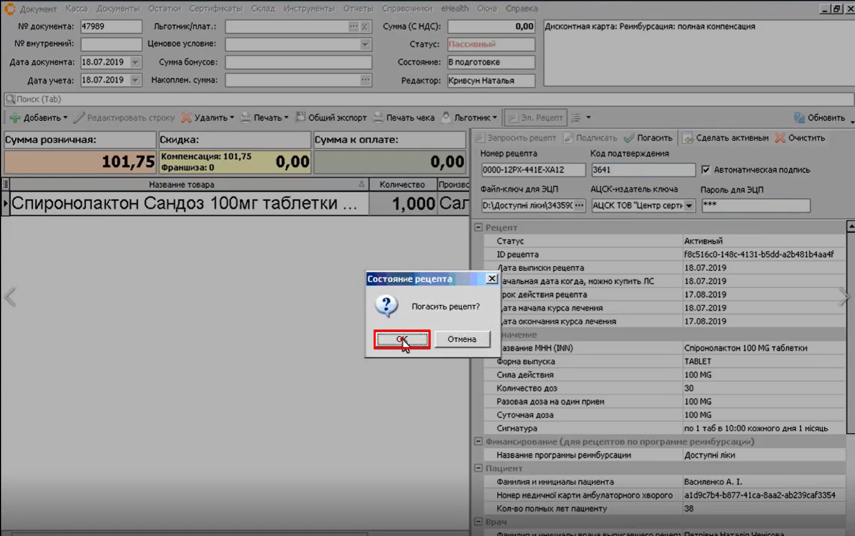Image resolution: width=855 pixels, height=536 pixels.
Task: Click the Общий экспорт toolbar icon
Action: click(301, 117)
